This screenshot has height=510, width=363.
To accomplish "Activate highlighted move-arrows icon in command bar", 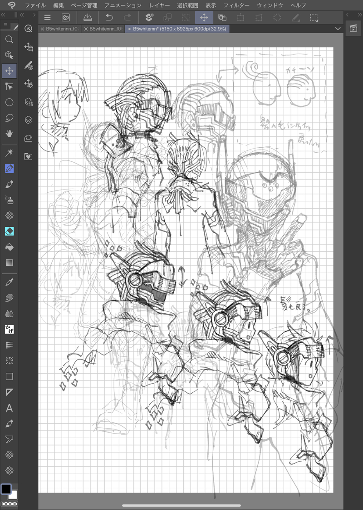I will pos(204,17).
